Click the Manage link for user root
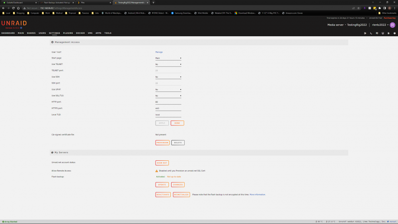The image size is (398, 224). click(159, 52)
